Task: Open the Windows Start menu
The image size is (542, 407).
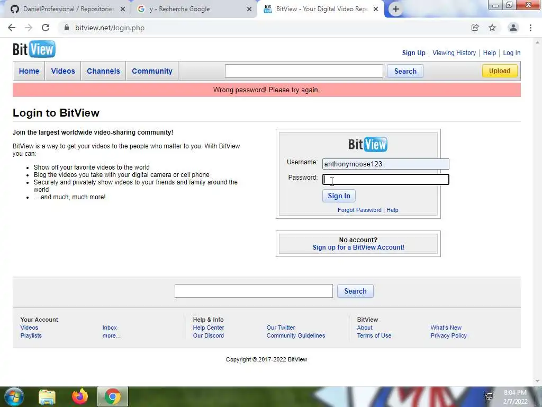Action: click(x=14, y=396)
